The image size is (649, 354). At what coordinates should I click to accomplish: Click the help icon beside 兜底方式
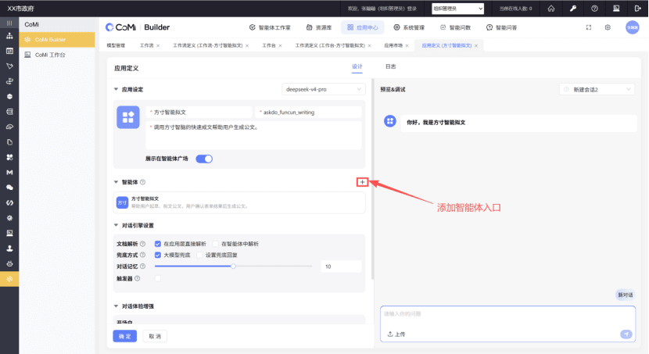(142, 255)
